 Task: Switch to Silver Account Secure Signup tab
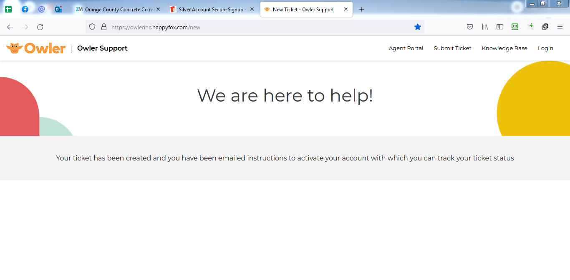pos(212,9)
